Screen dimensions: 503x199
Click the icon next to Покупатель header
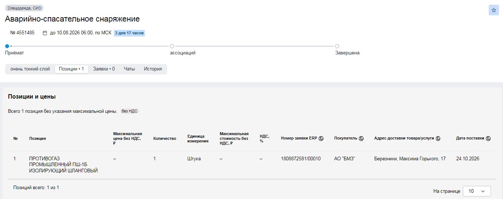coord(361,138)
